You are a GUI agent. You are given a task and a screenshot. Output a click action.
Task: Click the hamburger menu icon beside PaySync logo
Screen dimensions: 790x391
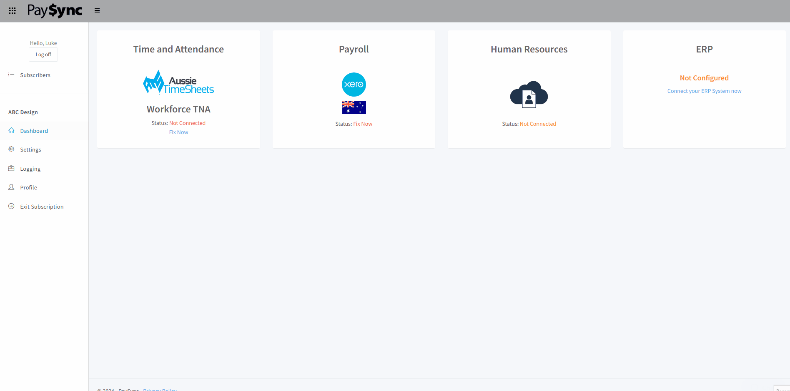click(x=97, y=10)
